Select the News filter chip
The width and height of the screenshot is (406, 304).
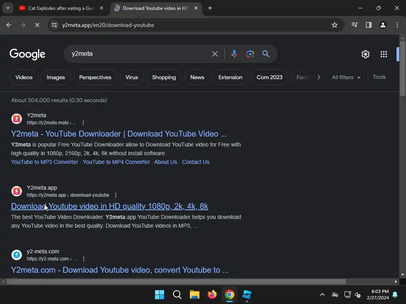click(x=197, y=77)
